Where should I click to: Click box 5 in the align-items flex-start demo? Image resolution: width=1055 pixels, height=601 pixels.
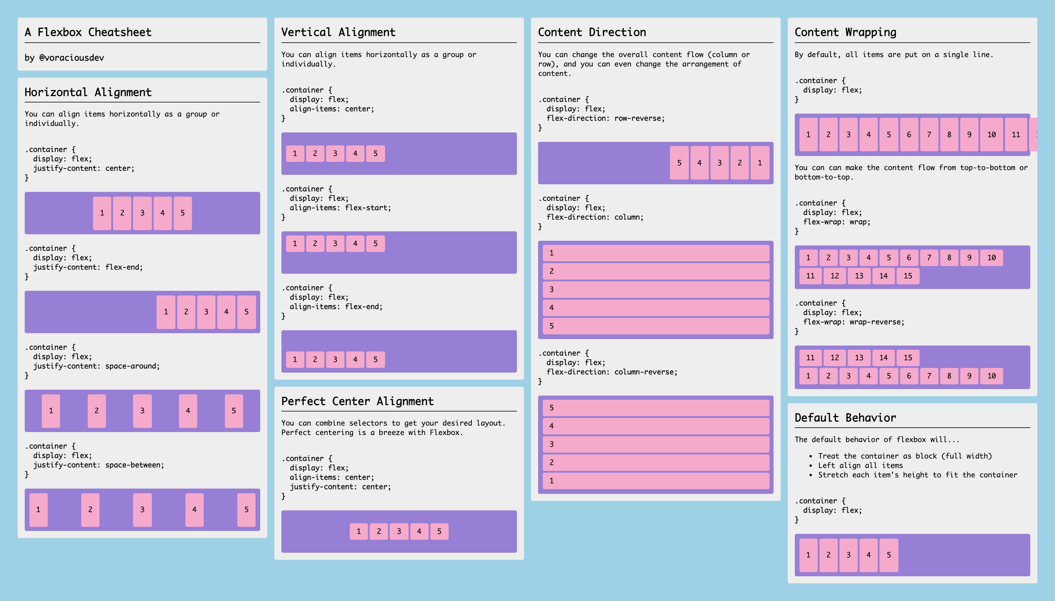tap(375, 243)
